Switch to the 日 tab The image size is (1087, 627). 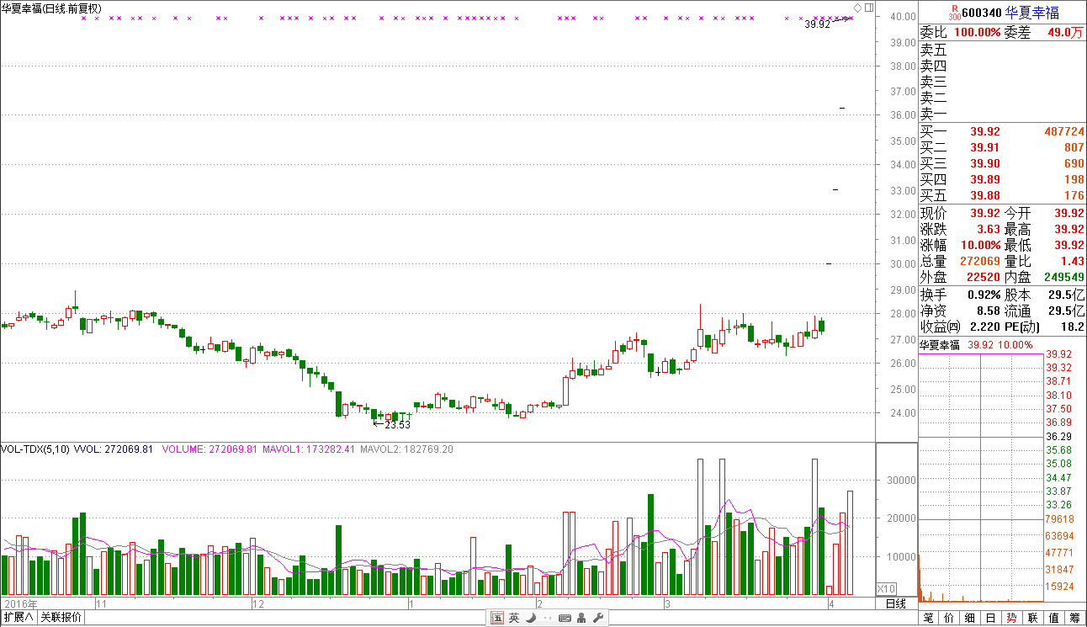[991, 619]
